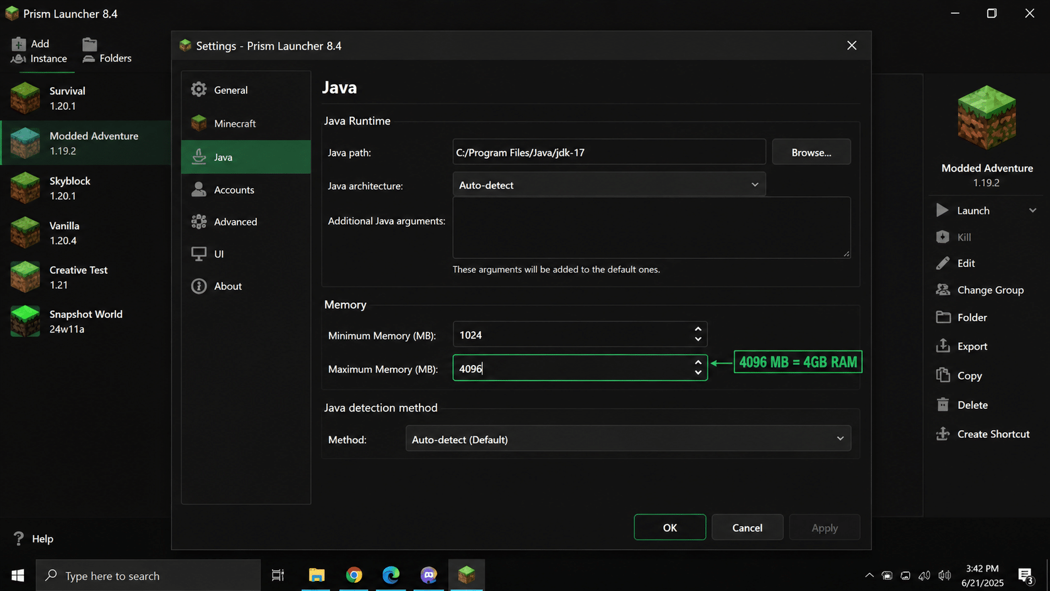
Task: Show hidden system tray icons
Action: tap(869, 575)
